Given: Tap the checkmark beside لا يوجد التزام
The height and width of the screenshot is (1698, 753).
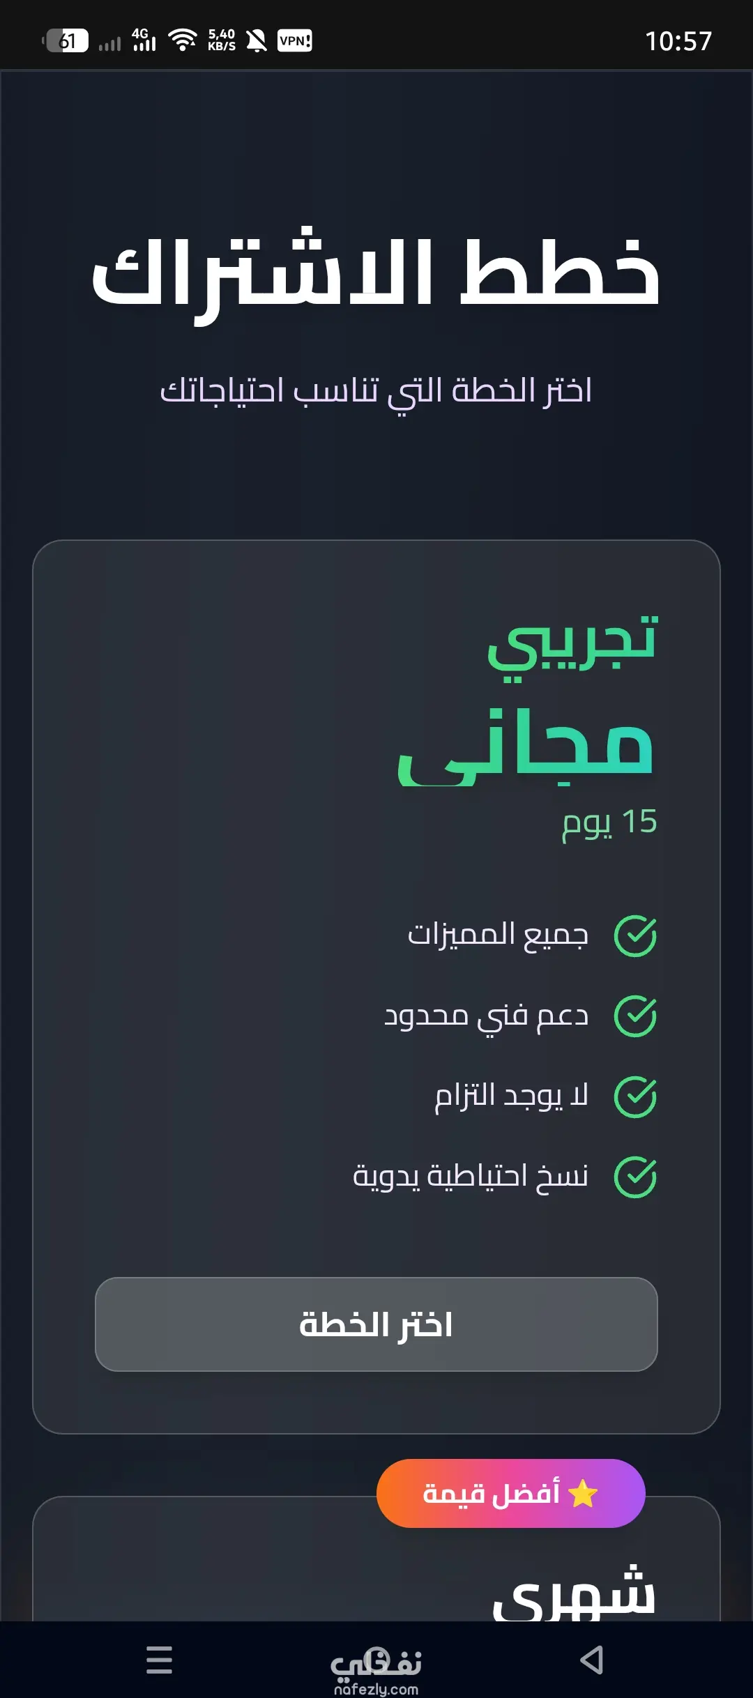Looking at the screenshot, I should [x=634, y=1097].
